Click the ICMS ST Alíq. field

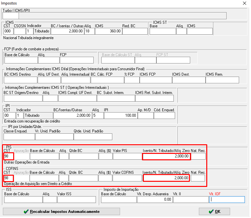pyautogui.click(x=181, y=31)
